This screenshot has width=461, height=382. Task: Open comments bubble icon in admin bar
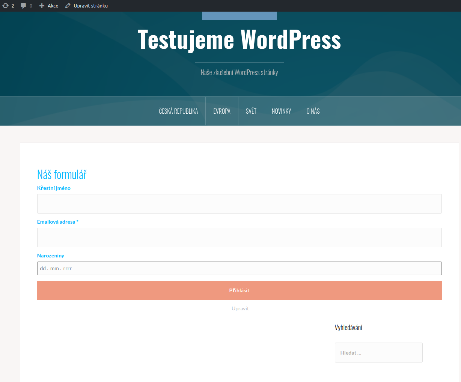click(24, 6)
